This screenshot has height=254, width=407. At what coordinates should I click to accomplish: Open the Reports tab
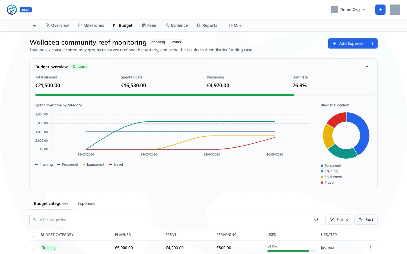click(207, 25)
